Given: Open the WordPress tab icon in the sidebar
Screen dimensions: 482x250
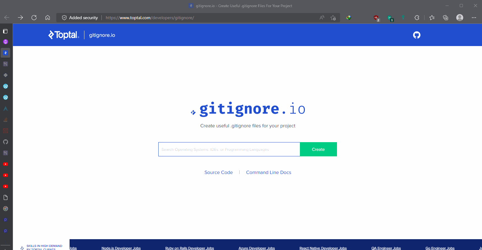Looking at the screenshot, I should coord(6,86).
